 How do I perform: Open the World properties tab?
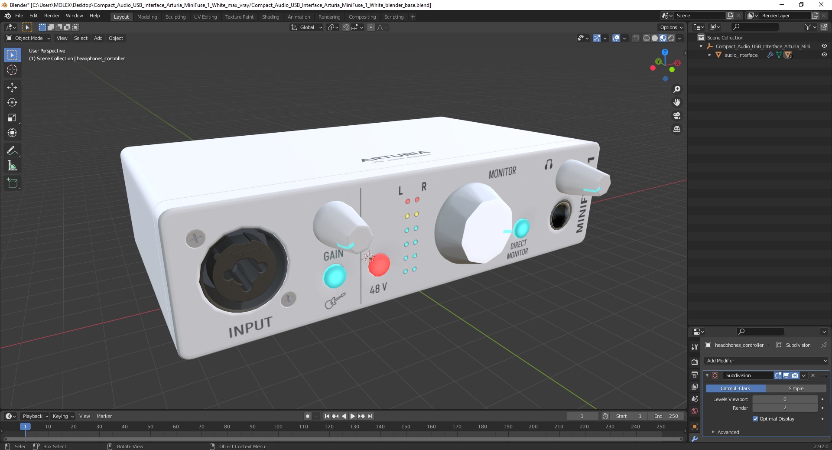click(695, 411)
